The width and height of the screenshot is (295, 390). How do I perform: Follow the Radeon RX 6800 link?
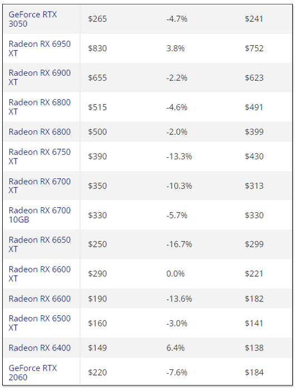click(40, 132)
